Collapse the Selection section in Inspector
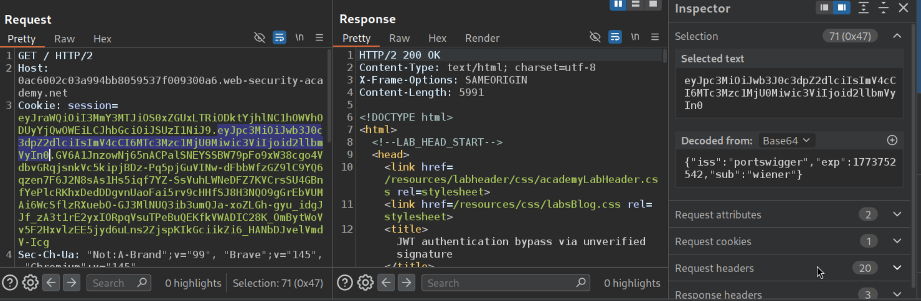Screen dimensions: 921x301 897,36
